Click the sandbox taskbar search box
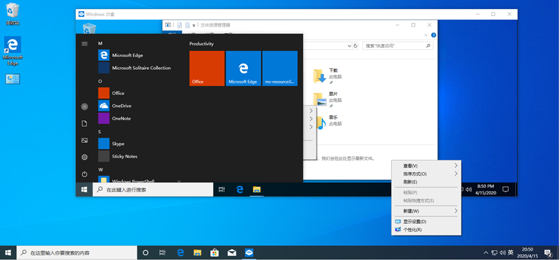Image resolution: width=560 pixels, height=260 pixels. (153, 190)
